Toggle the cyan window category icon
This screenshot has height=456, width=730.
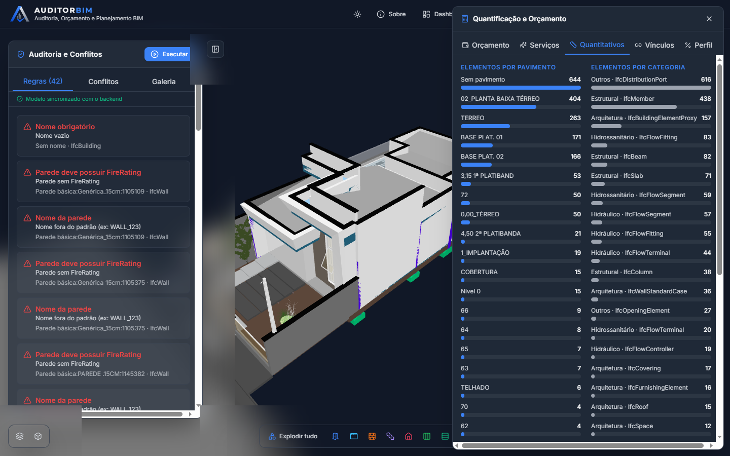point(354,436)
